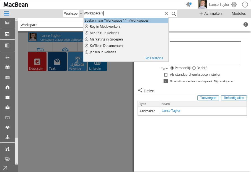Select the Bedrijf radio button

[x=194, y=68]
